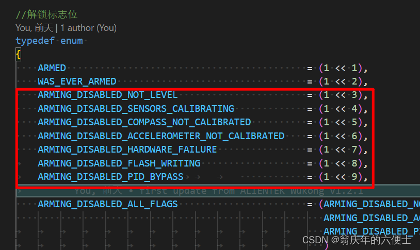Screen dimensions: 420x250
Task: Click the equals sign on the ARMED line
Action: click(310, 69)
